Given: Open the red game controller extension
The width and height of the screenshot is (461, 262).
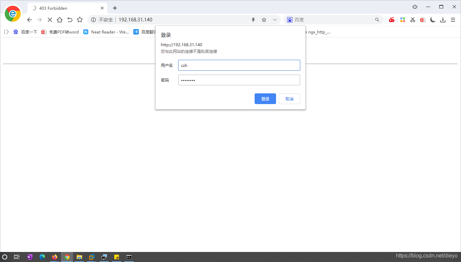Looking at the screenshot, I should pyautogui.click(x=392, y=20).
